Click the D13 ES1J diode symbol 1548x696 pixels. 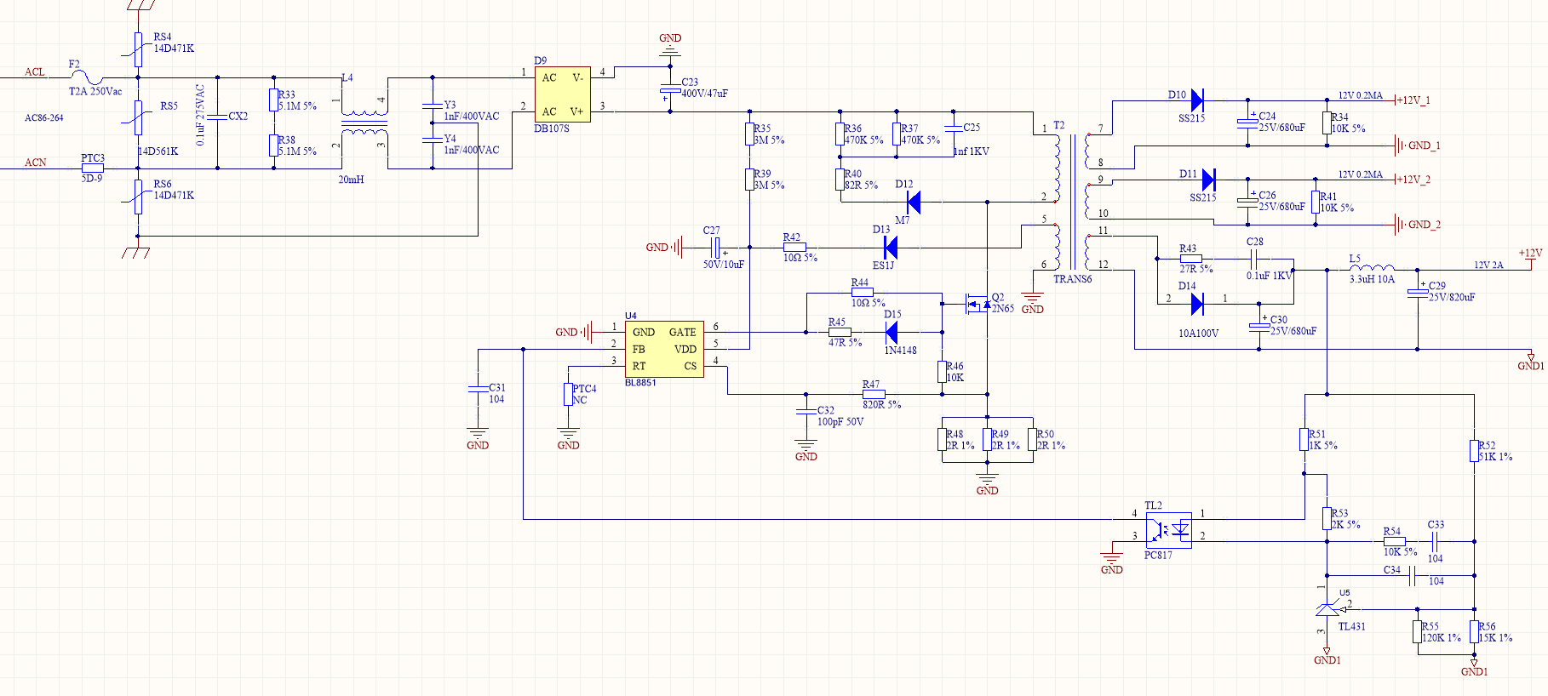pyautogui.click(x=891, y=248)
